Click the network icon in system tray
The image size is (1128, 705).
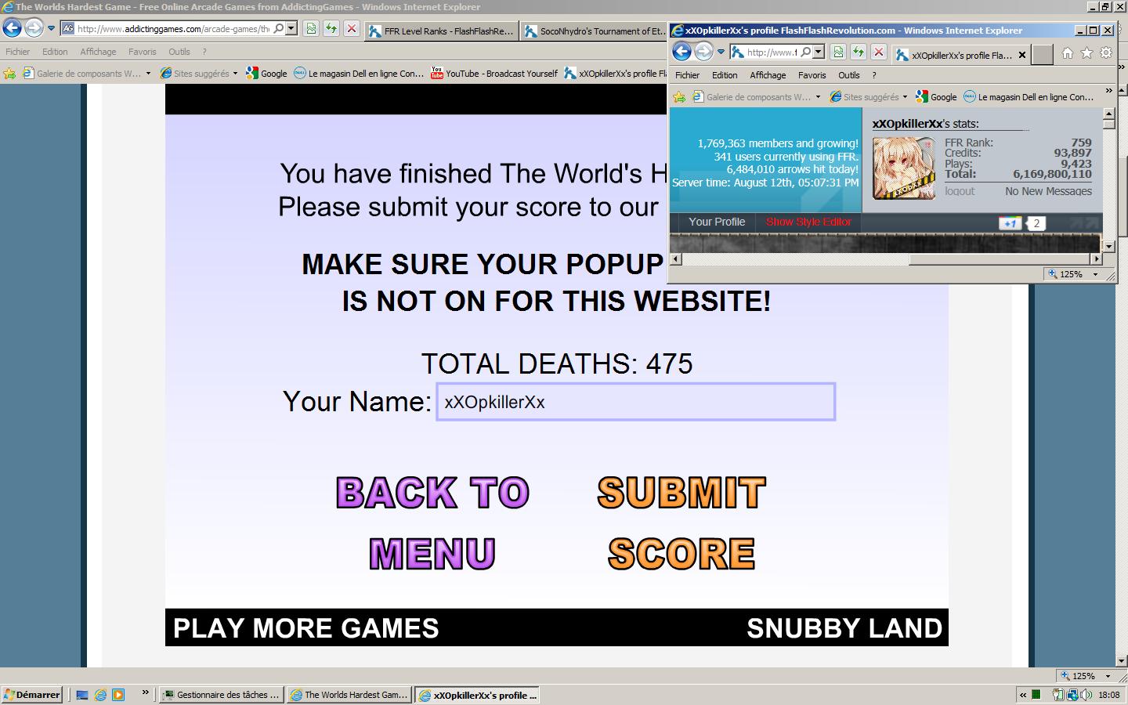coord(1072,695)
